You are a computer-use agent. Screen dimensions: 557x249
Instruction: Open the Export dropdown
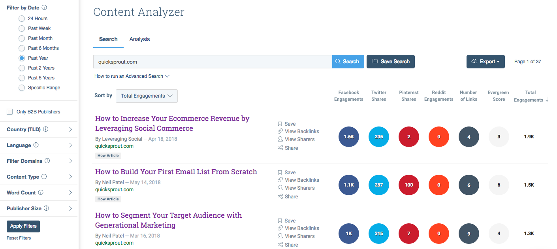tap(485, 62)
